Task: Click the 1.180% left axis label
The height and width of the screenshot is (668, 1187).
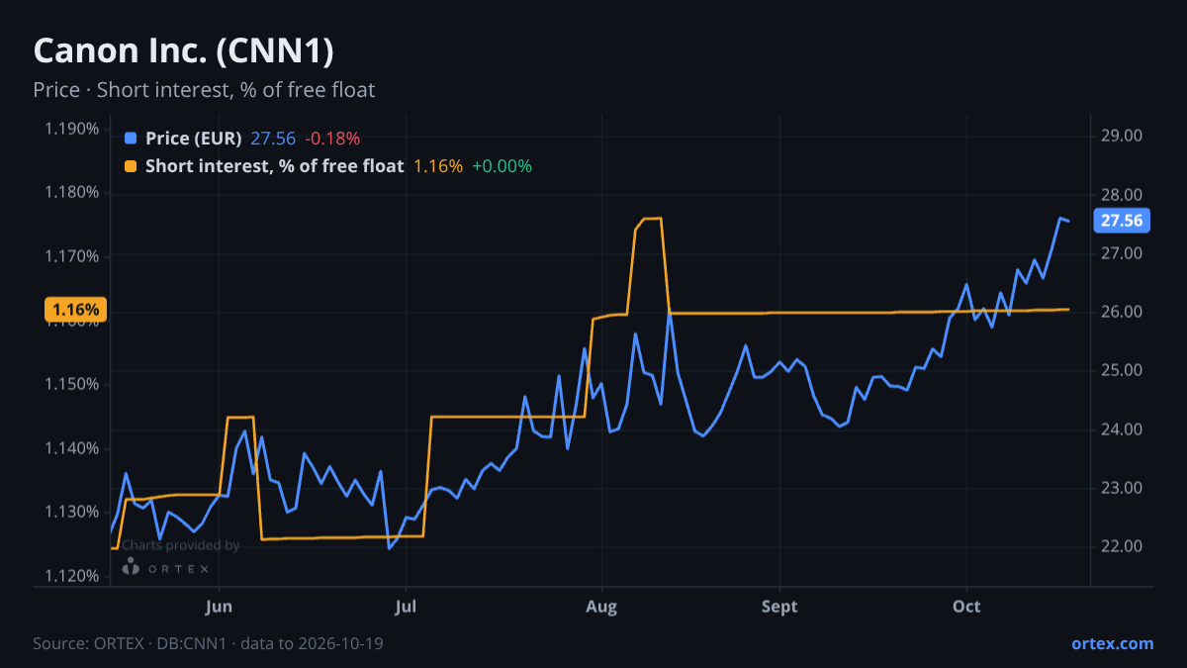Action: click(x=72, y=192)
